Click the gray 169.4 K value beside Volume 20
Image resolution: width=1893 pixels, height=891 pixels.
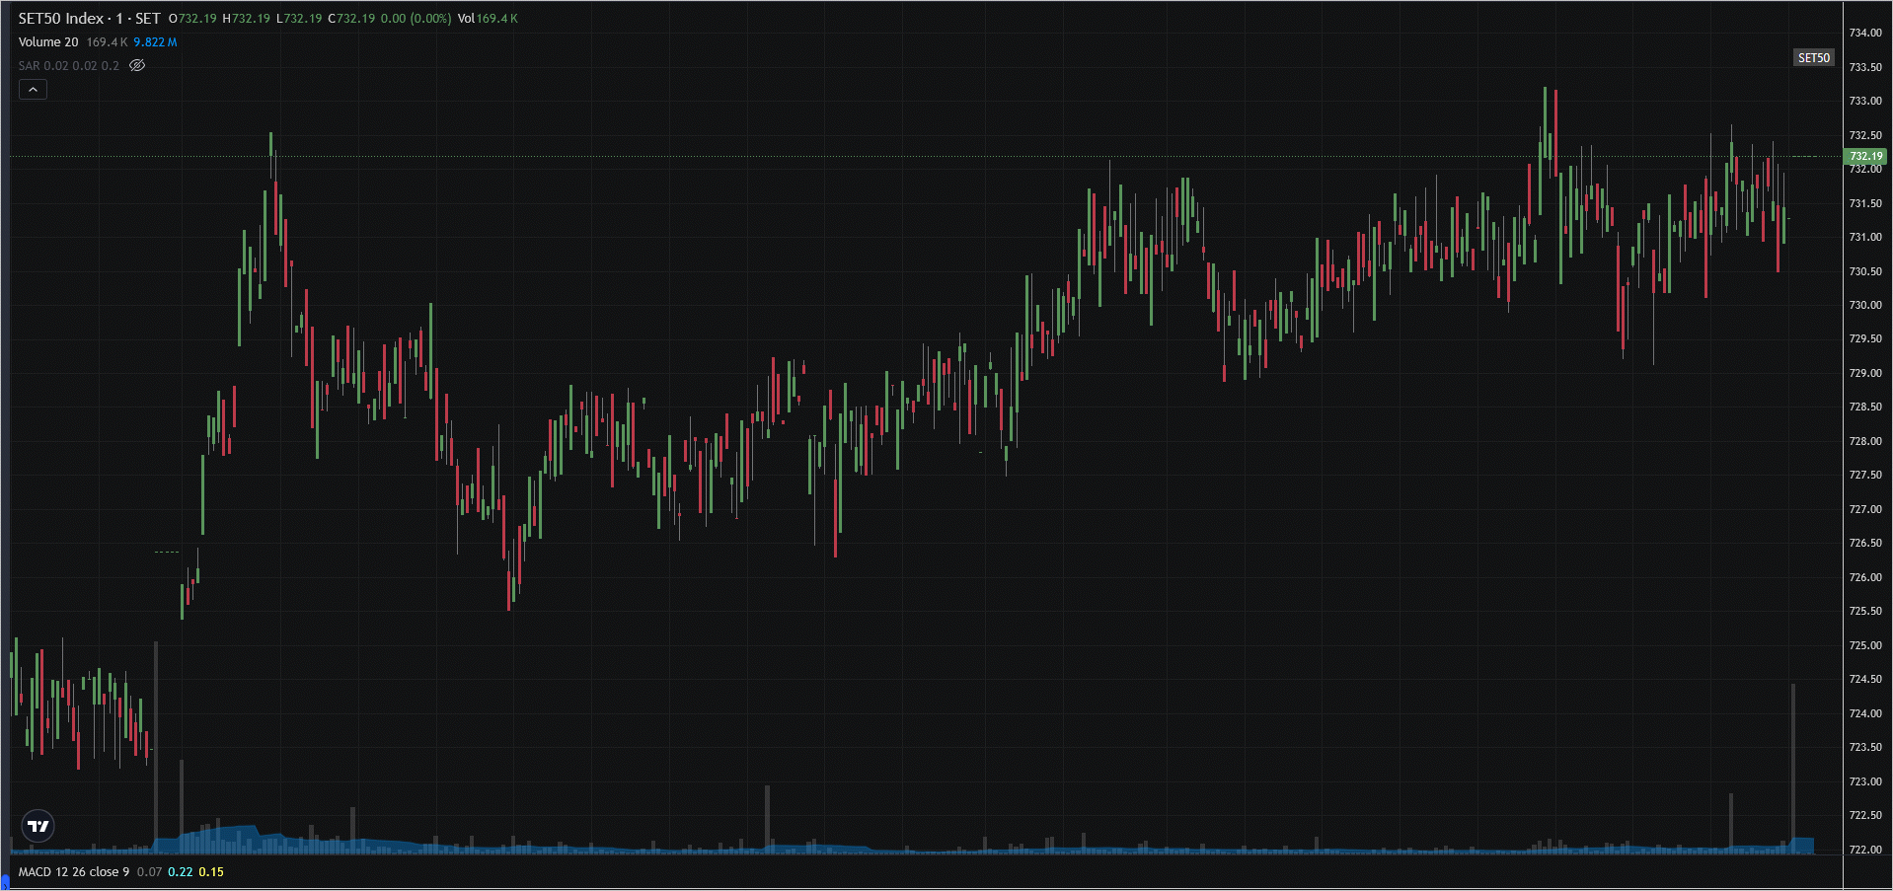tap(107, 42)
